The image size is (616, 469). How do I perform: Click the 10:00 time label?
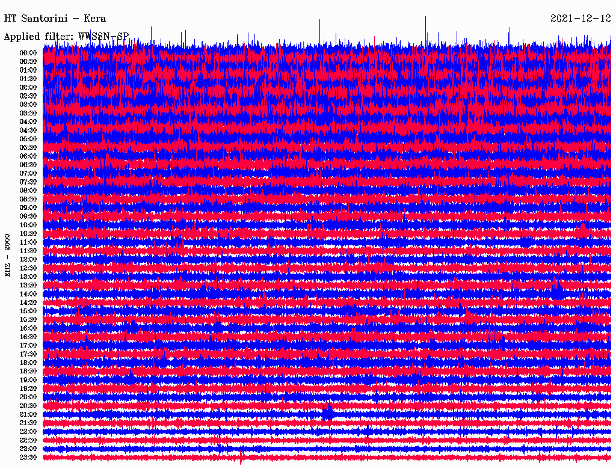point(28,225)
